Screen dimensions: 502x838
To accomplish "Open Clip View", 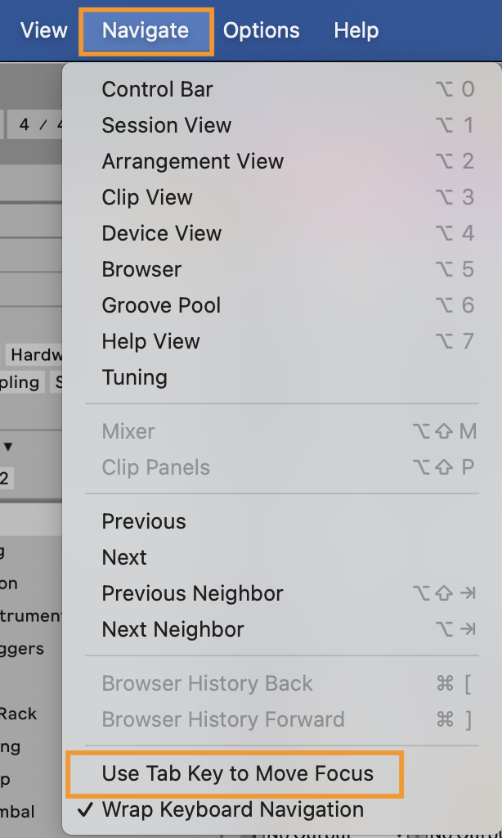I will tap(146, 196).
